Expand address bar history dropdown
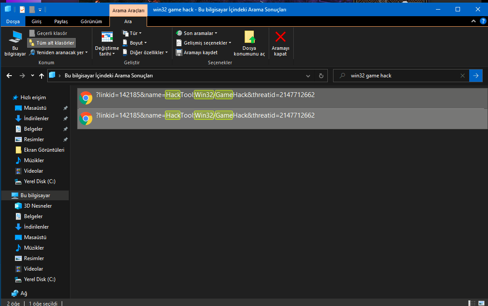Screen dimensions: 488x306 click(308, 76)
